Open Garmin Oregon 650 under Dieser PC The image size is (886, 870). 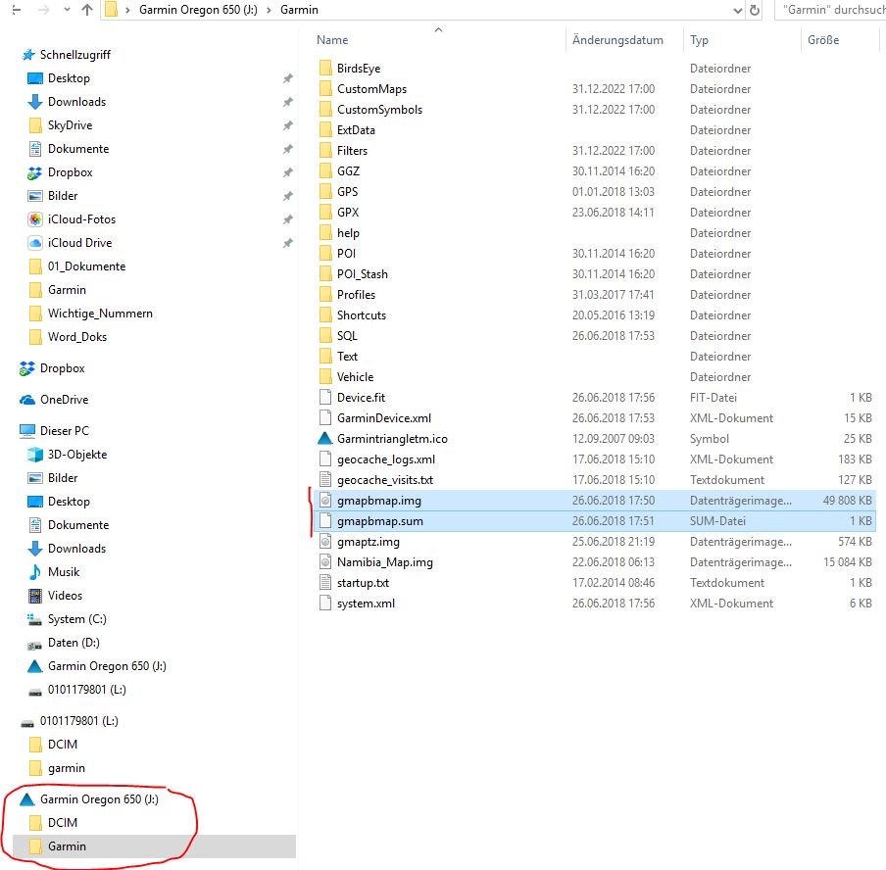point(107,666)
